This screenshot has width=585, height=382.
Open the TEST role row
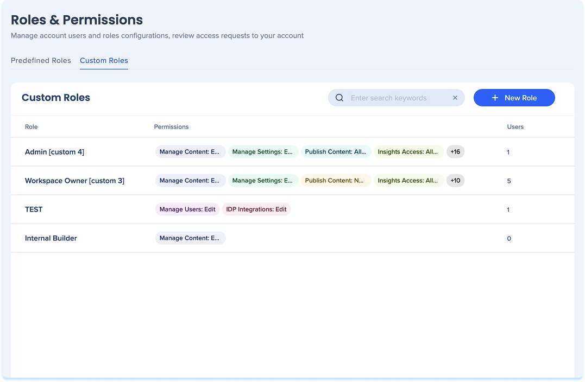(34, 209)
